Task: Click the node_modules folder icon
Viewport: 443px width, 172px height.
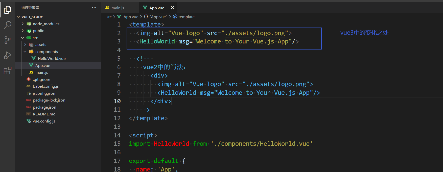Action: [x=29, y=24]
